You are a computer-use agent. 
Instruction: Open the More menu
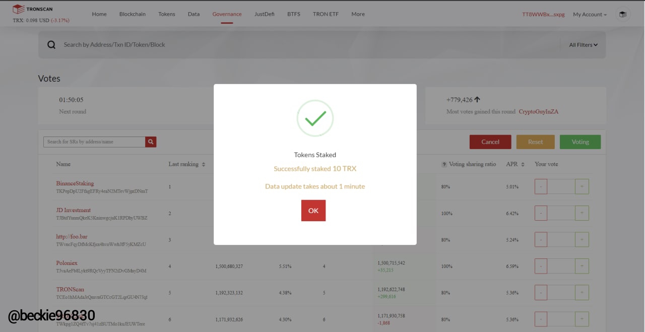(x=358, y=14)
